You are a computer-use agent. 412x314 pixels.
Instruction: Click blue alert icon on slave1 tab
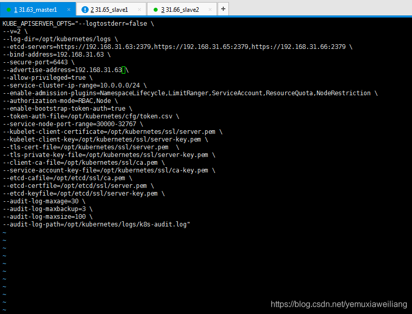pyautogui.click(x=85, y=10)
